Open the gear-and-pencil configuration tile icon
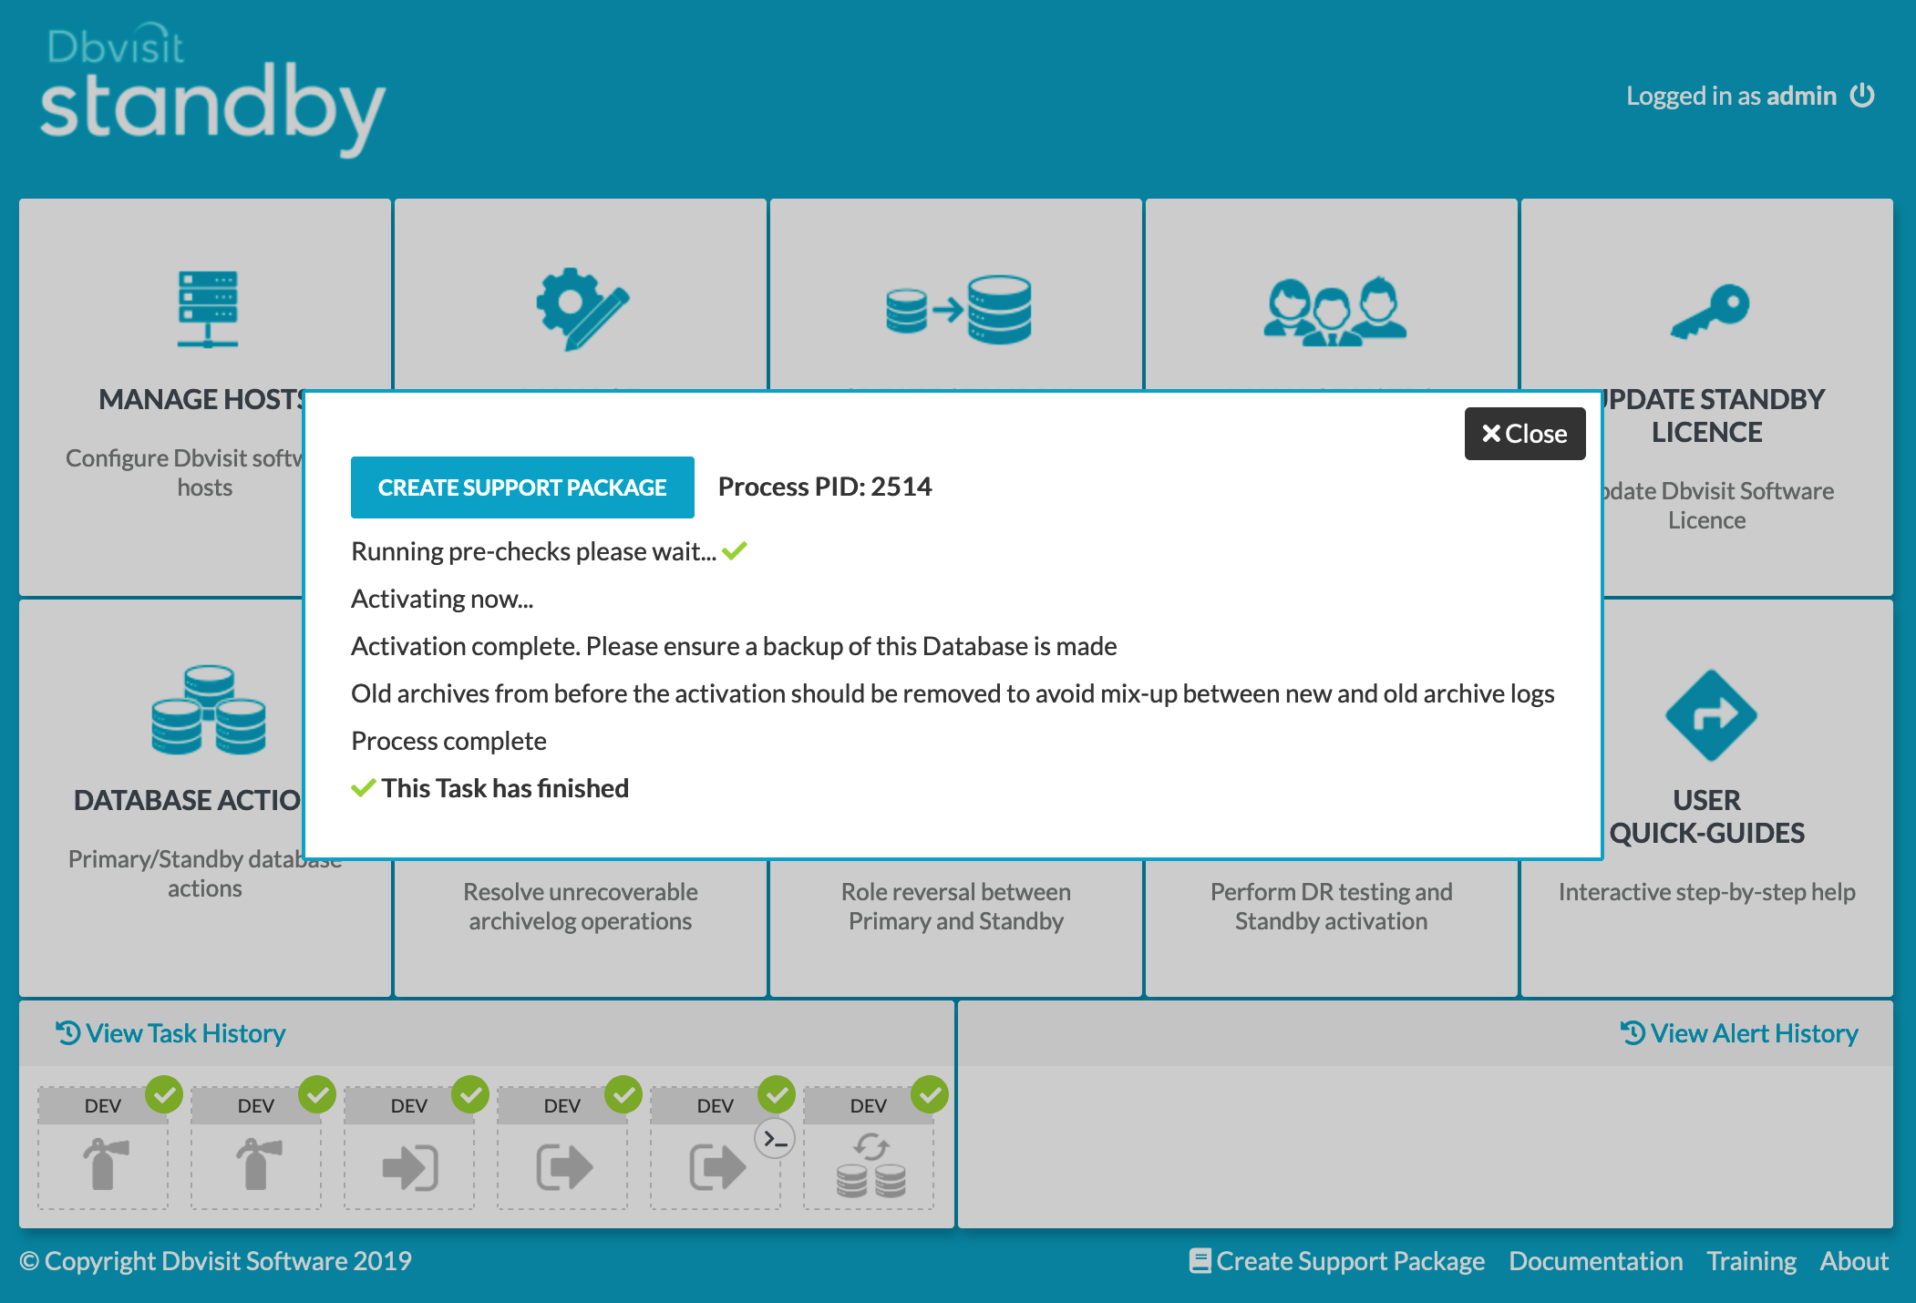The image size is (1916, 1303). click(x=582, y=309)
